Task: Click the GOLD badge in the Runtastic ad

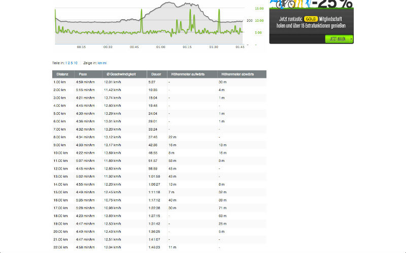Action: point(311,19)
